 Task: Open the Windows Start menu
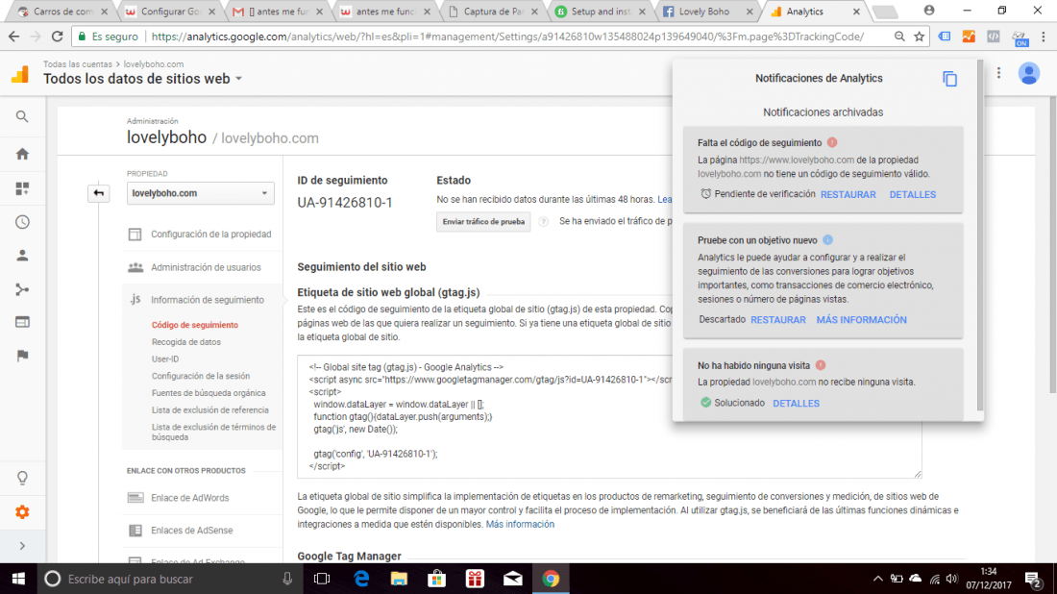[x=18, y=580]
